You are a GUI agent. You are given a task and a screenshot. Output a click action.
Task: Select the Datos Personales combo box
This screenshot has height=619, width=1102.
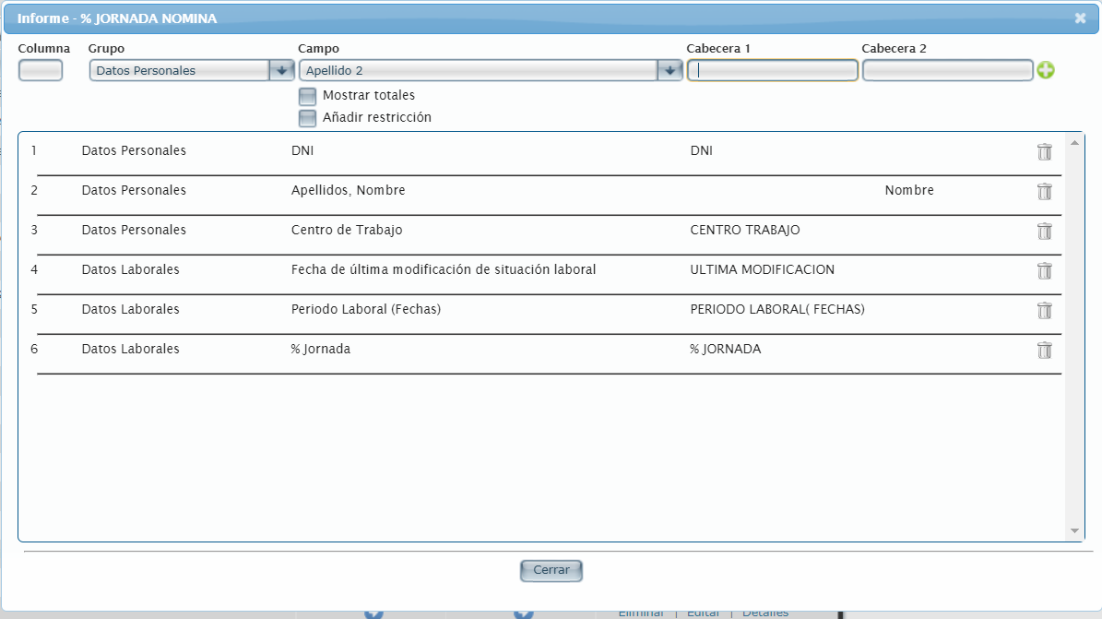pos(179,71)
